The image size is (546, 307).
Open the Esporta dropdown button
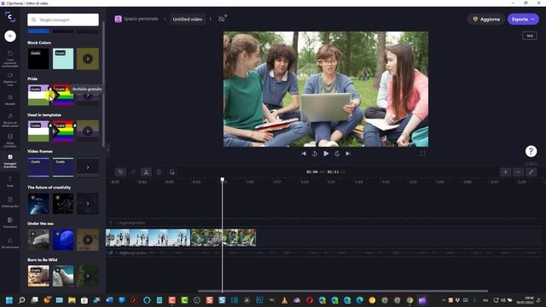(523, 19)
